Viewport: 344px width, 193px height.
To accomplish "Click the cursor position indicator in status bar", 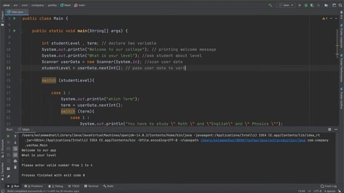I will [302, 191].
